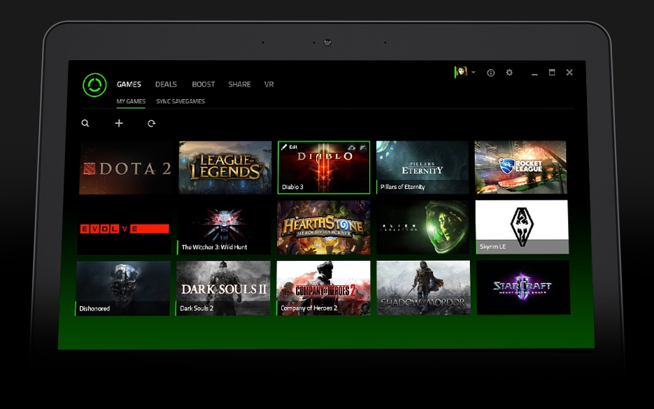Open the search games magnifier
Viewport: 654px width, 409px height.
85,124
